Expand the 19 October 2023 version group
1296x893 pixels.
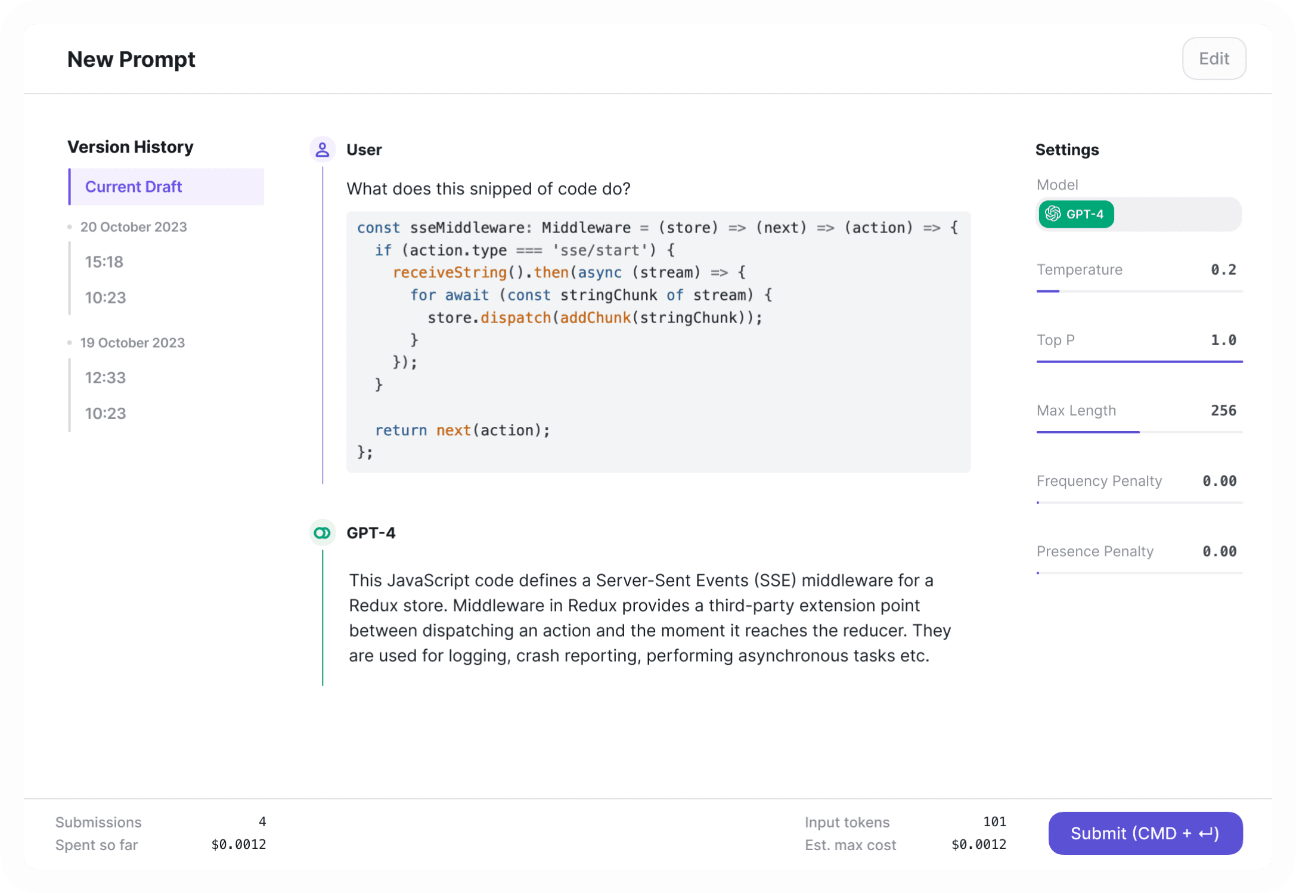(x=132, y=342)
